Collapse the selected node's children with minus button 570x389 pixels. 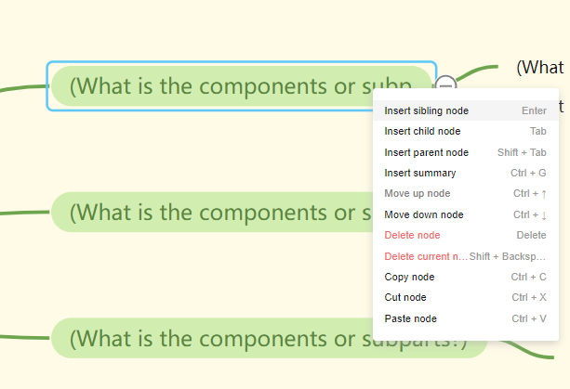pos(446,84)
